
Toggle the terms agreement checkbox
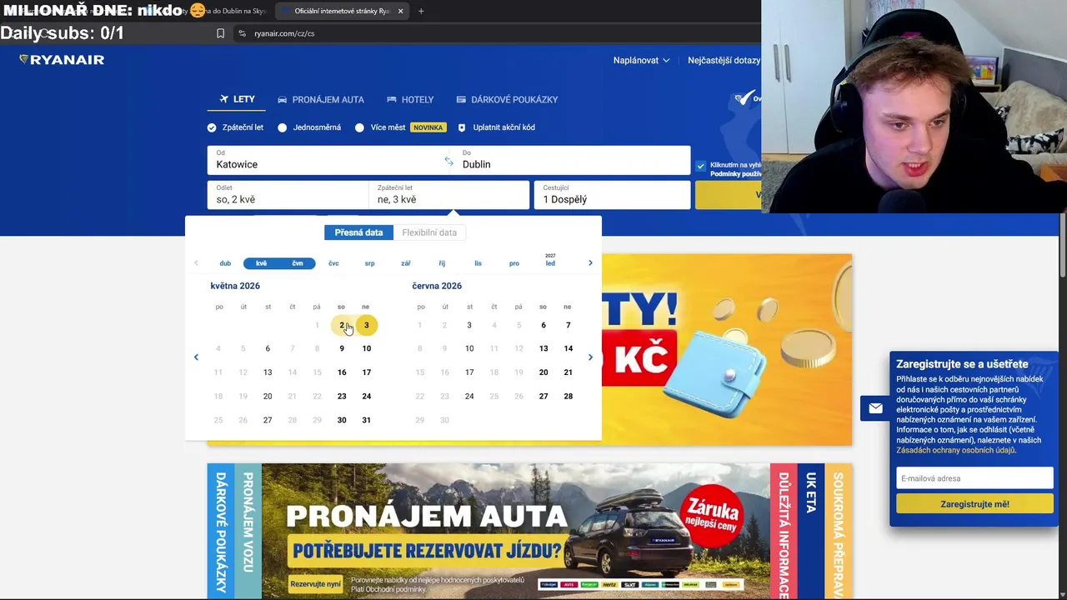pyautogui.click(x=700, y=166)
